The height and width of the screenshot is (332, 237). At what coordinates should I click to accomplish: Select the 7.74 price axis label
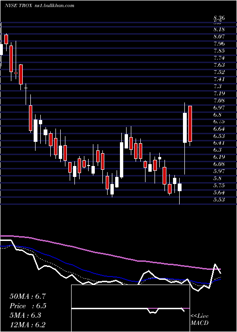point(219,58)
